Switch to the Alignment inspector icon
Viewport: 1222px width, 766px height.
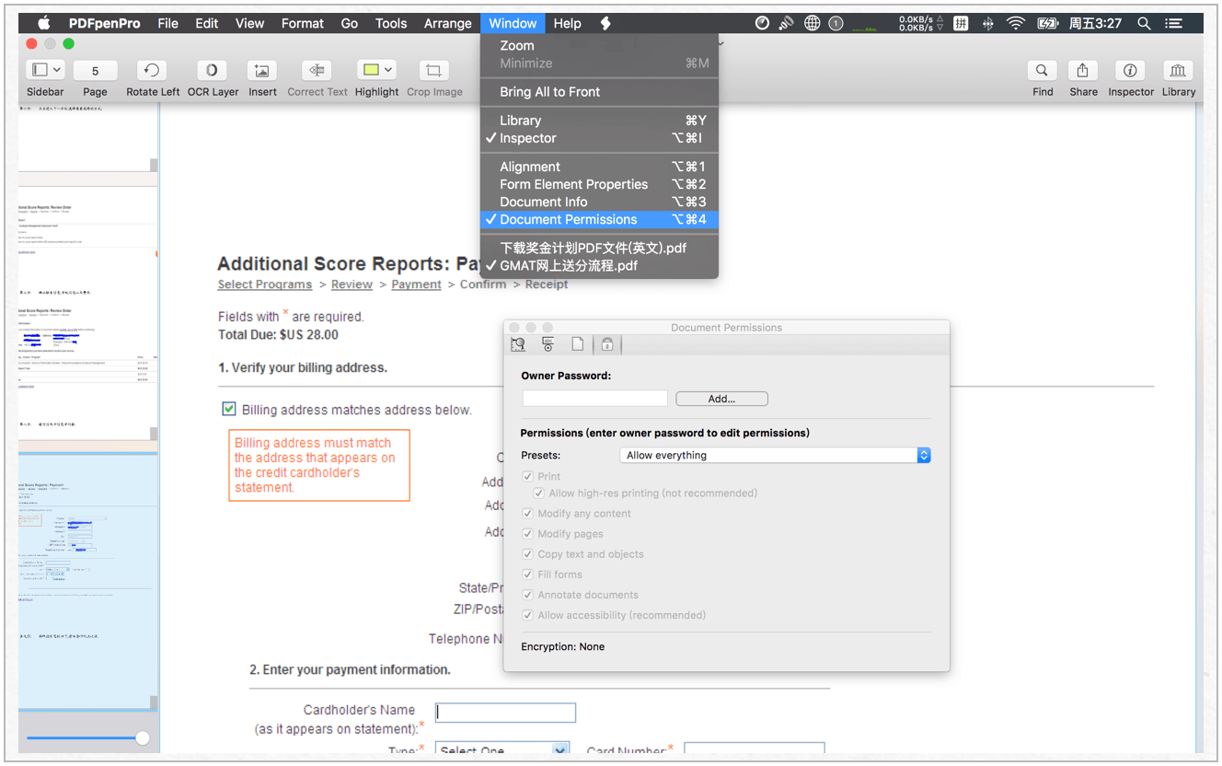pyautogui.click(x=518, y=344)
